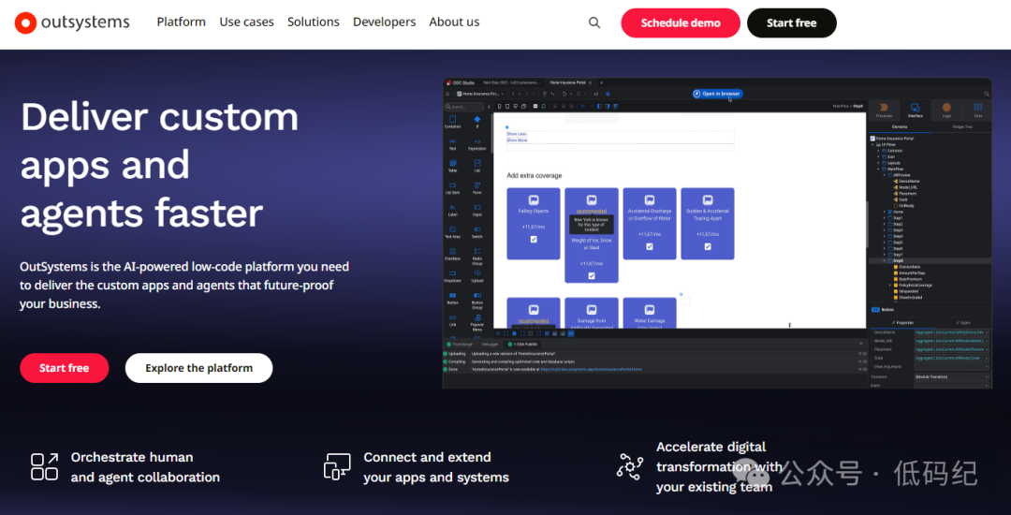
Task: Click the Schedule demo button
Action: click(x=681, y=23)
